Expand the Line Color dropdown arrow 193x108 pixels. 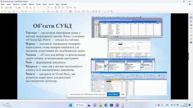tap(11, 11)
